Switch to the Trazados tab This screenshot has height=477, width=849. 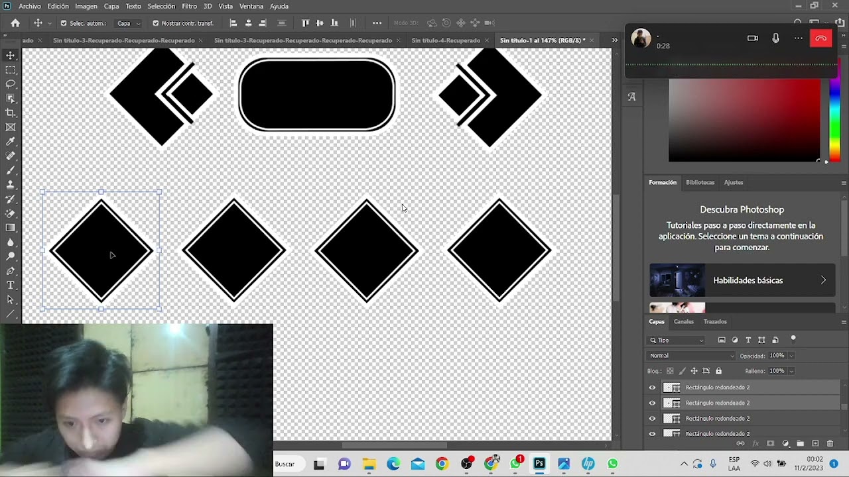coord(715,322)
